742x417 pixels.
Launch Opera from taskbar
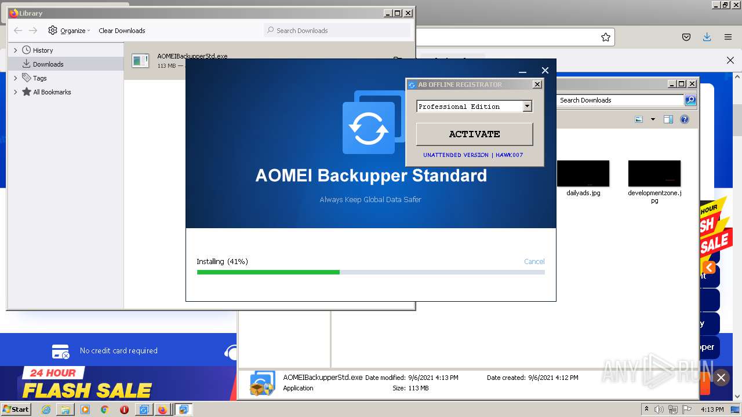[x=124, y=409]
